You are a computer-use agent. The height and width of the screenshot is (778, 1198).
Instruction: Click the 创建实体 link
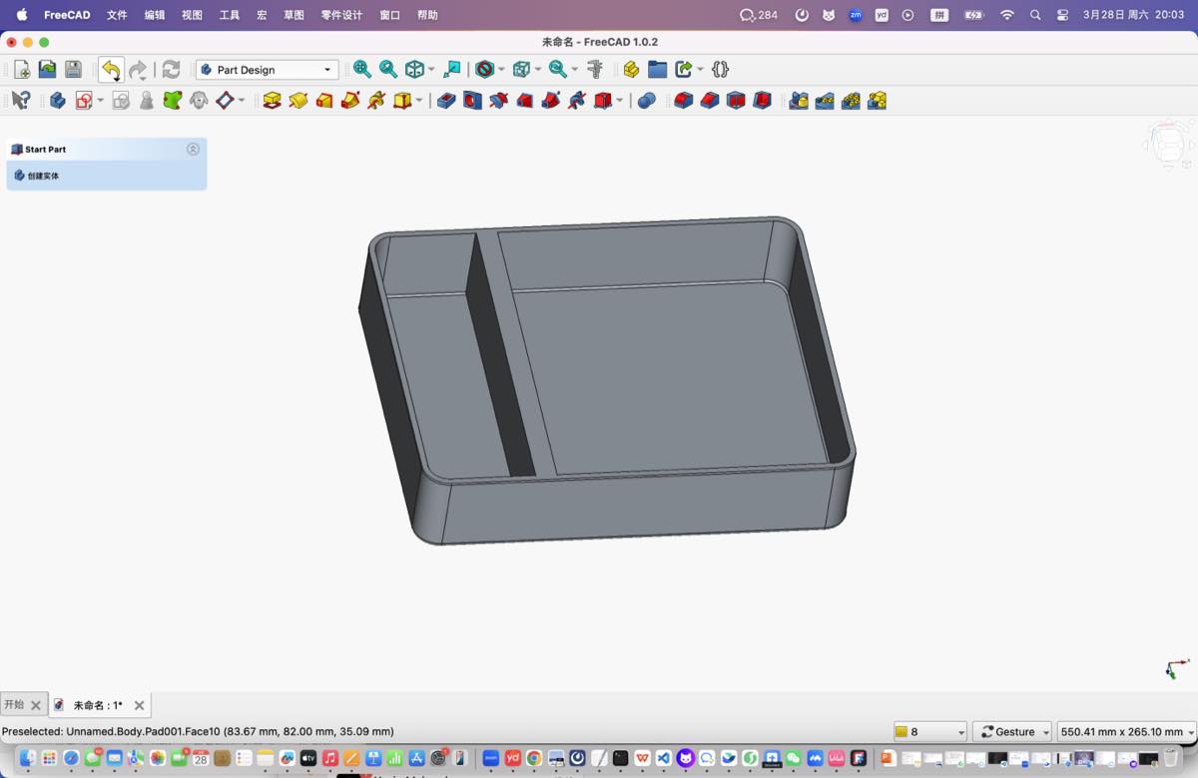[43, 176]
